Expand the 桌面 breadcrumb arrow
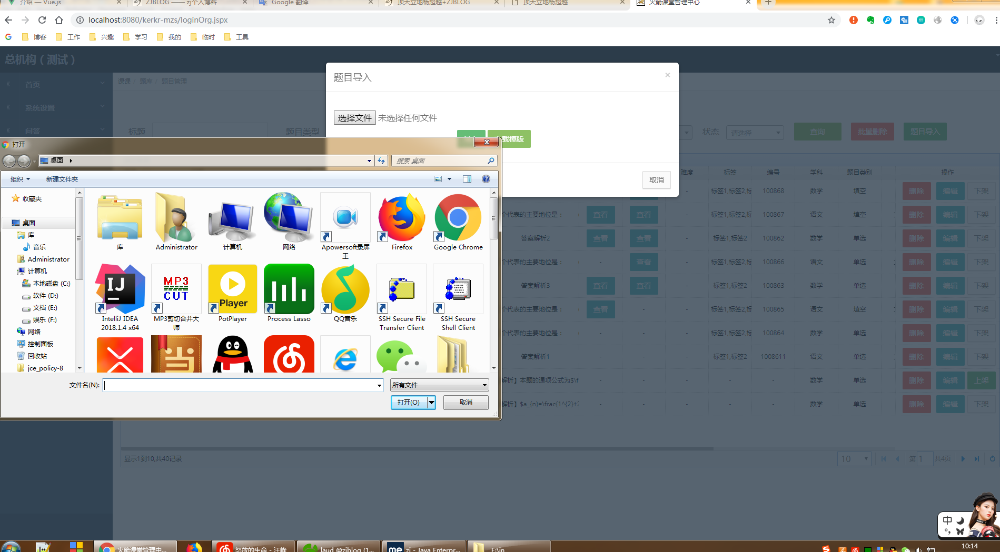 [71, 160]
